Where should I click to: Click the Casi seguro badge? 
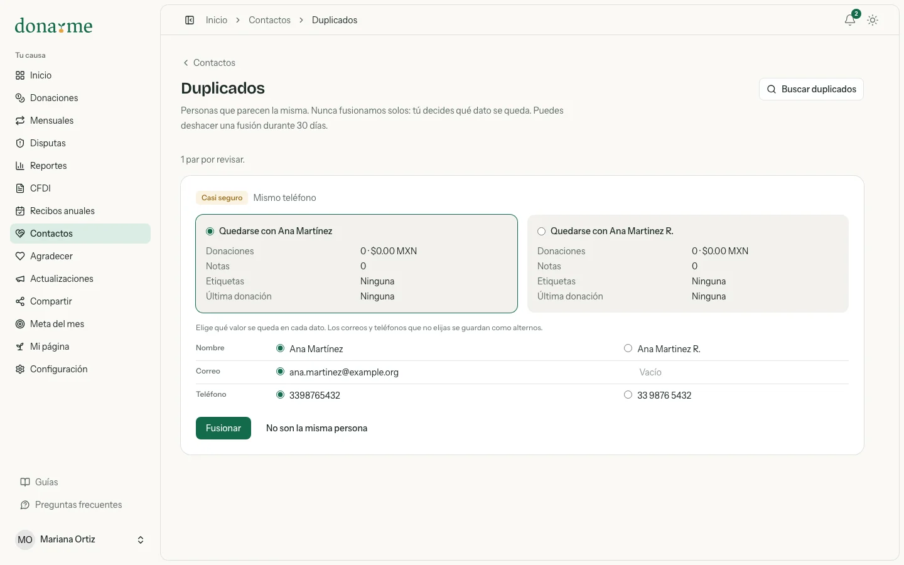(222, 198)
